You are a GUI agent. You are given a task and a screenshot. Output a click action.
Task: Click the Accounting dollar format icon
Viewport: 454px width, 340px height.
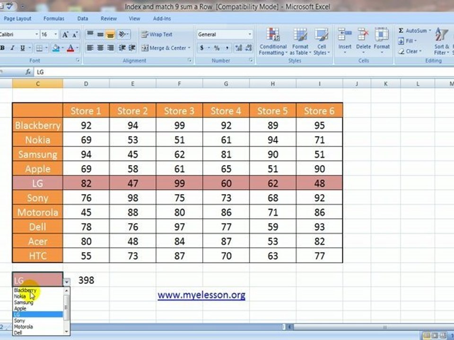click(x=202, y=48)
